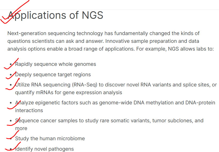
Task: Select the Study the human microbiome item
Action: pyautogui.click(x=50, y=139)
